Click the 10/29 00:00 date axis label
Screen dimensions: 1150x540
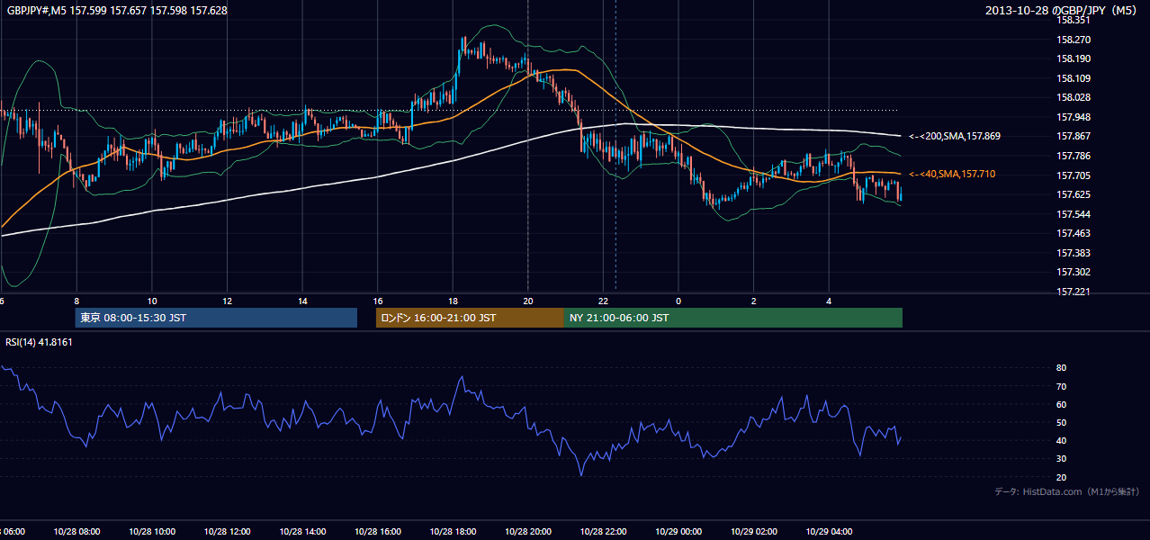pos(678,531)
